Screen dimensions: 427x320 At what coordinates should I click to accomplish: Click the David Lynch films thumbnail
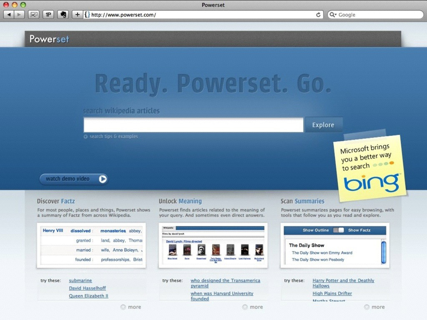(213, 245)
